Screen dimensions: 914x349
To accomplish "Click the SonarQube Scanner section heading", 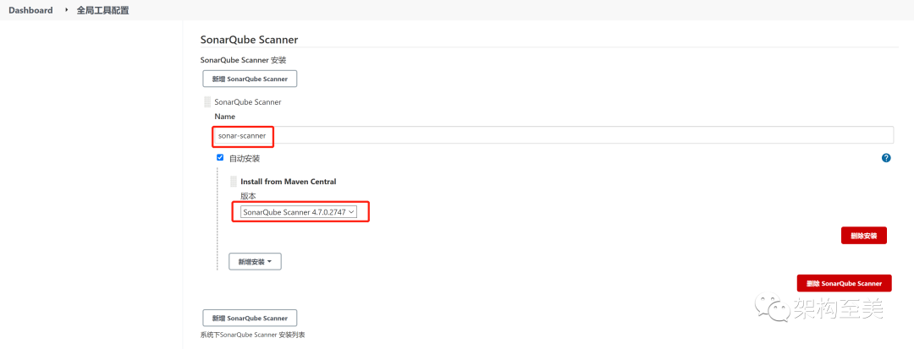I will (x=250, y=40).
